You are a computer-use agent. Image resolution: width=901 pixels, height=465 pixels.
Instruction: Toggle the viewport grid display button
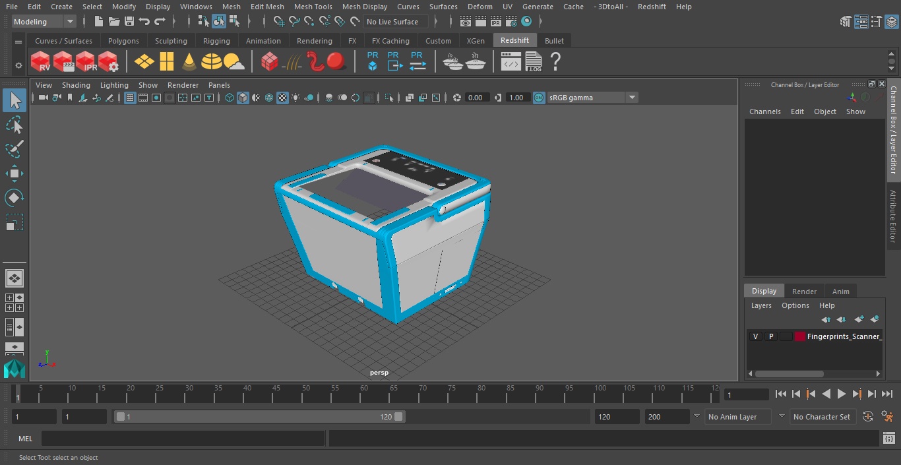tap(130, 98)
